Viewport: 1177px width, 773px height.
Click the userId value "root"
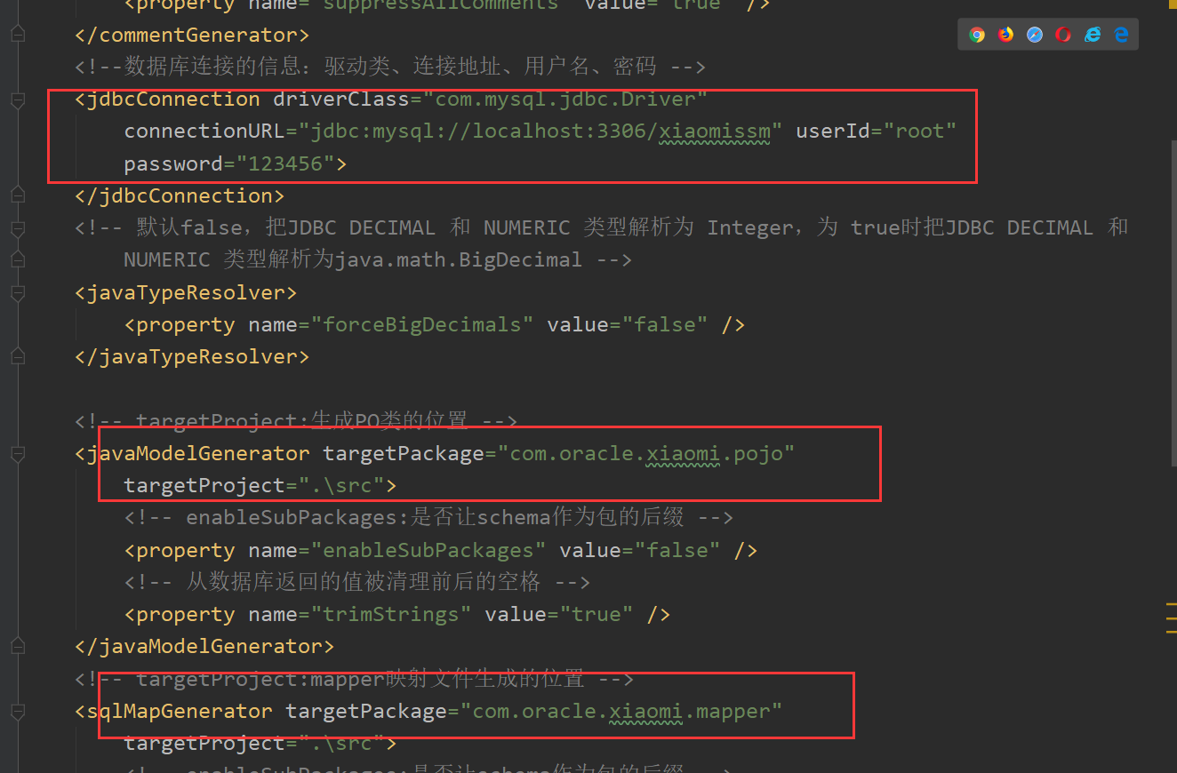tap(919, 131)
